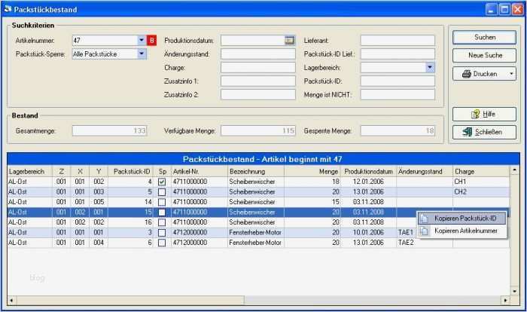Click the horizontal scrollbar thumb

pyautogui.click(x=130, y=300)
